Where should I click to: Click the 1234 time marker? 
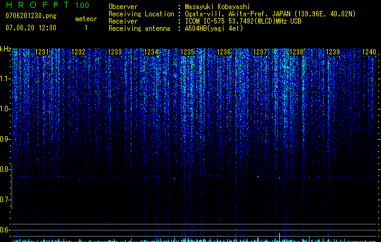[151, 52]
